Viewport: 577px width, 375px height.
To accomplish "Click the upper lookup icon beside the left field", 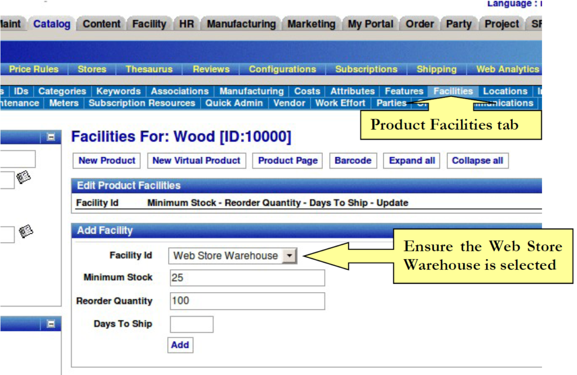I will pos(23,178).
